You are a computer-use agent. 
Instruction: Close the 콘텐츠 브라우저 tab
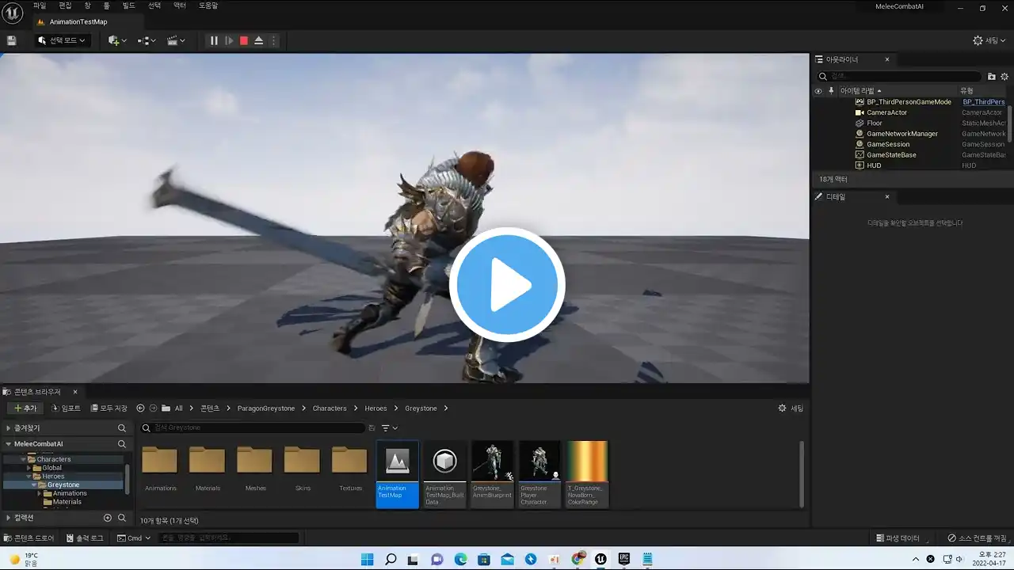[75, 392]
